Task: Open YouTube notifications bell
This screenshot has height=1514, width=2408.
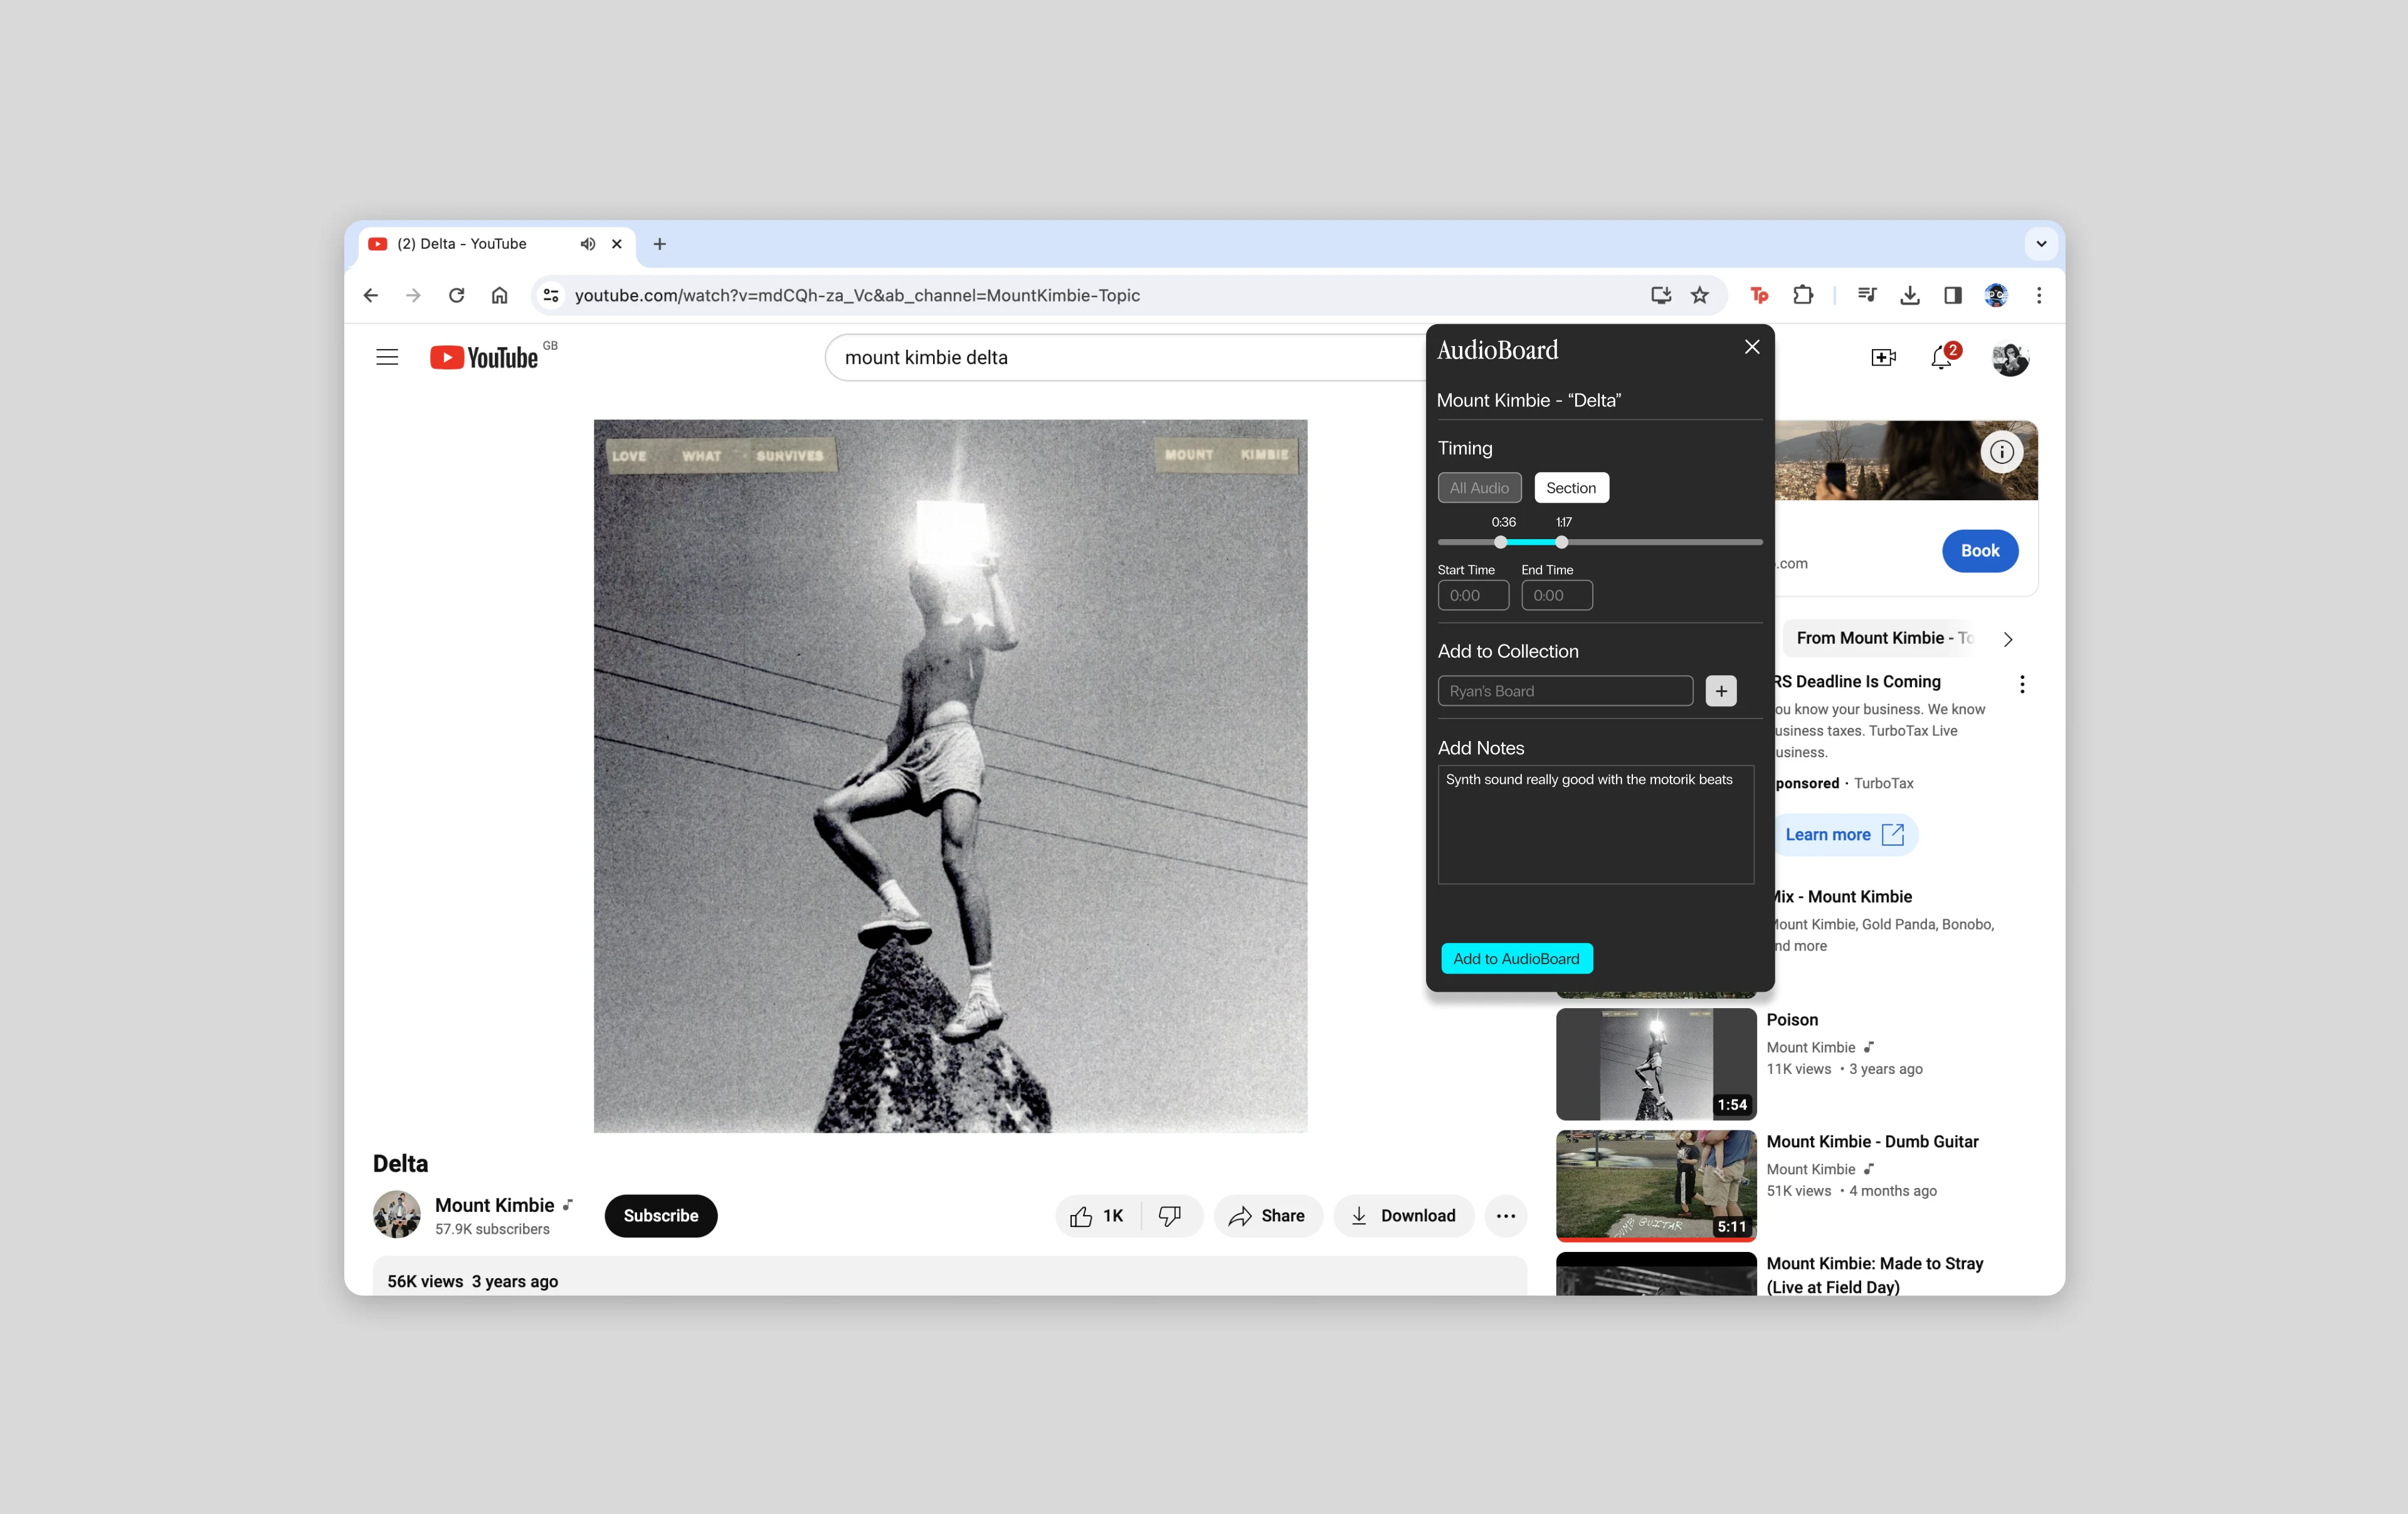Action: tap(1942, 357)
